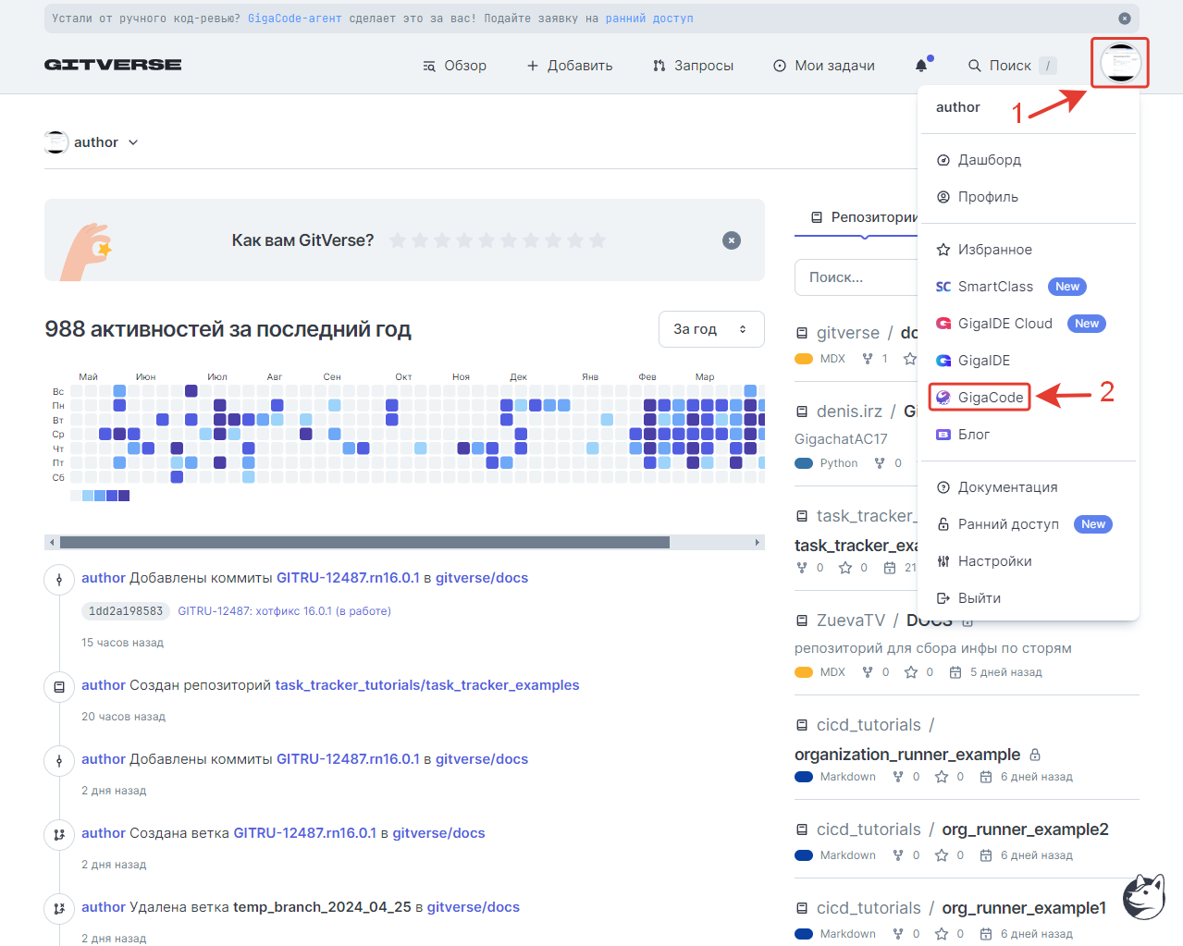Click repository icon beside 'Создан репозиторий' activity
Screen dimensions: 1183x946
[59, 687]
